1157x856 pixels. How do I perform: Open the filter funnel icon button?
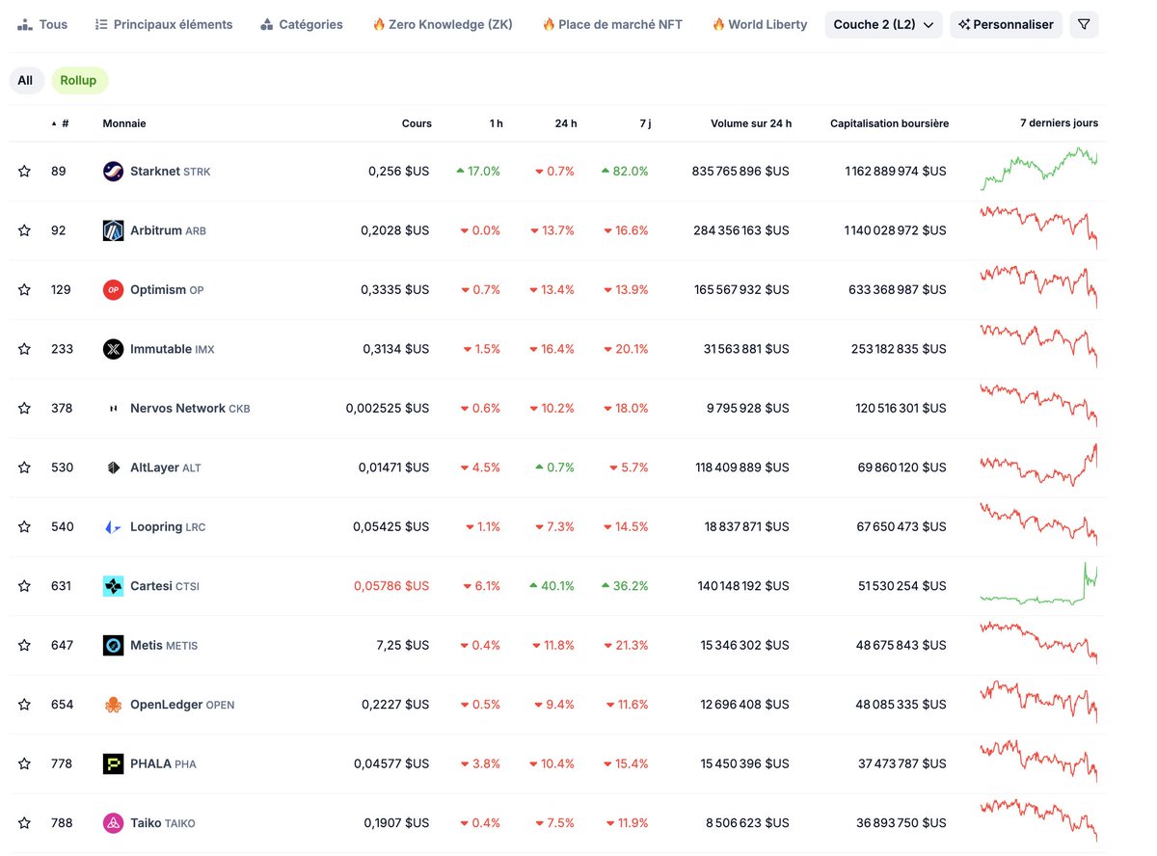tap(1084, 24)
